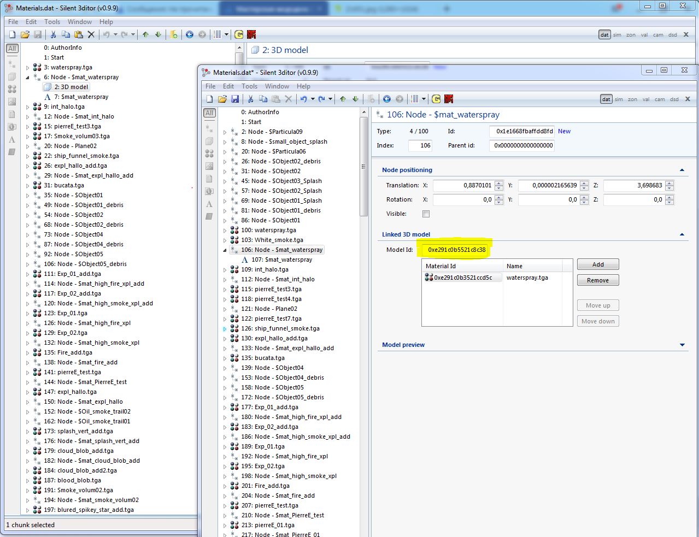
Task: Open File menu in front window
Action: [210, 86]
